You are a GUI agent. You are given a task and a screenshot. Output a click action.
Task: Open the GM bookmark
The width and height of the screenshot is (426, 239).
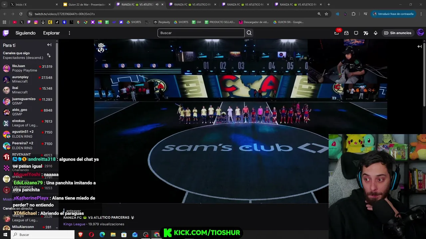coord(196,22)
